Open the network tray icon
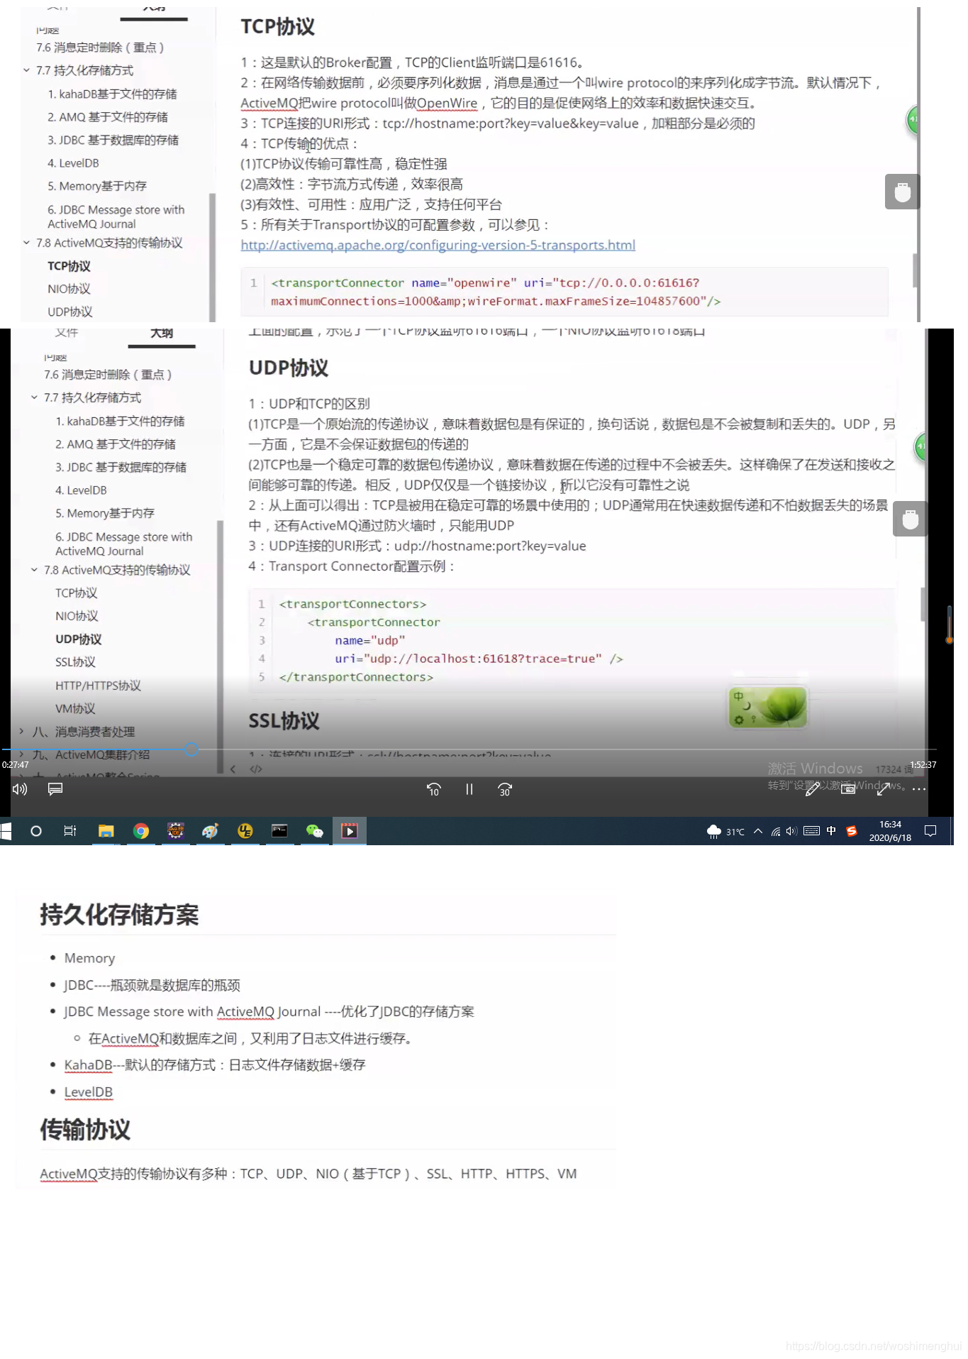This screenshot has width=968, height=1359. 776,832
